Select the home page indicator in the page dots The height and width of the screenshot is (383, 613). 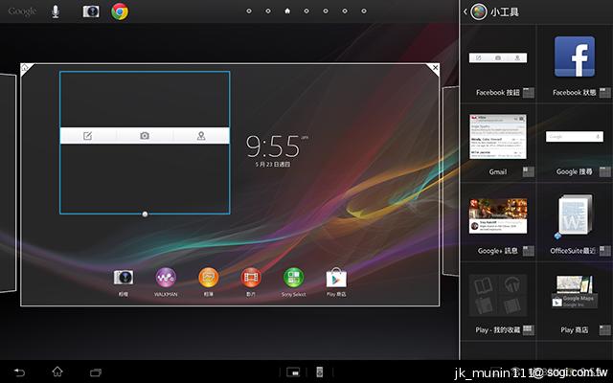(287, 11)
